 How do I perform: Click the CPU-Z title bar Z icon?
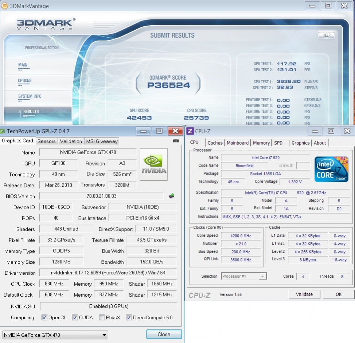point(190,131)
